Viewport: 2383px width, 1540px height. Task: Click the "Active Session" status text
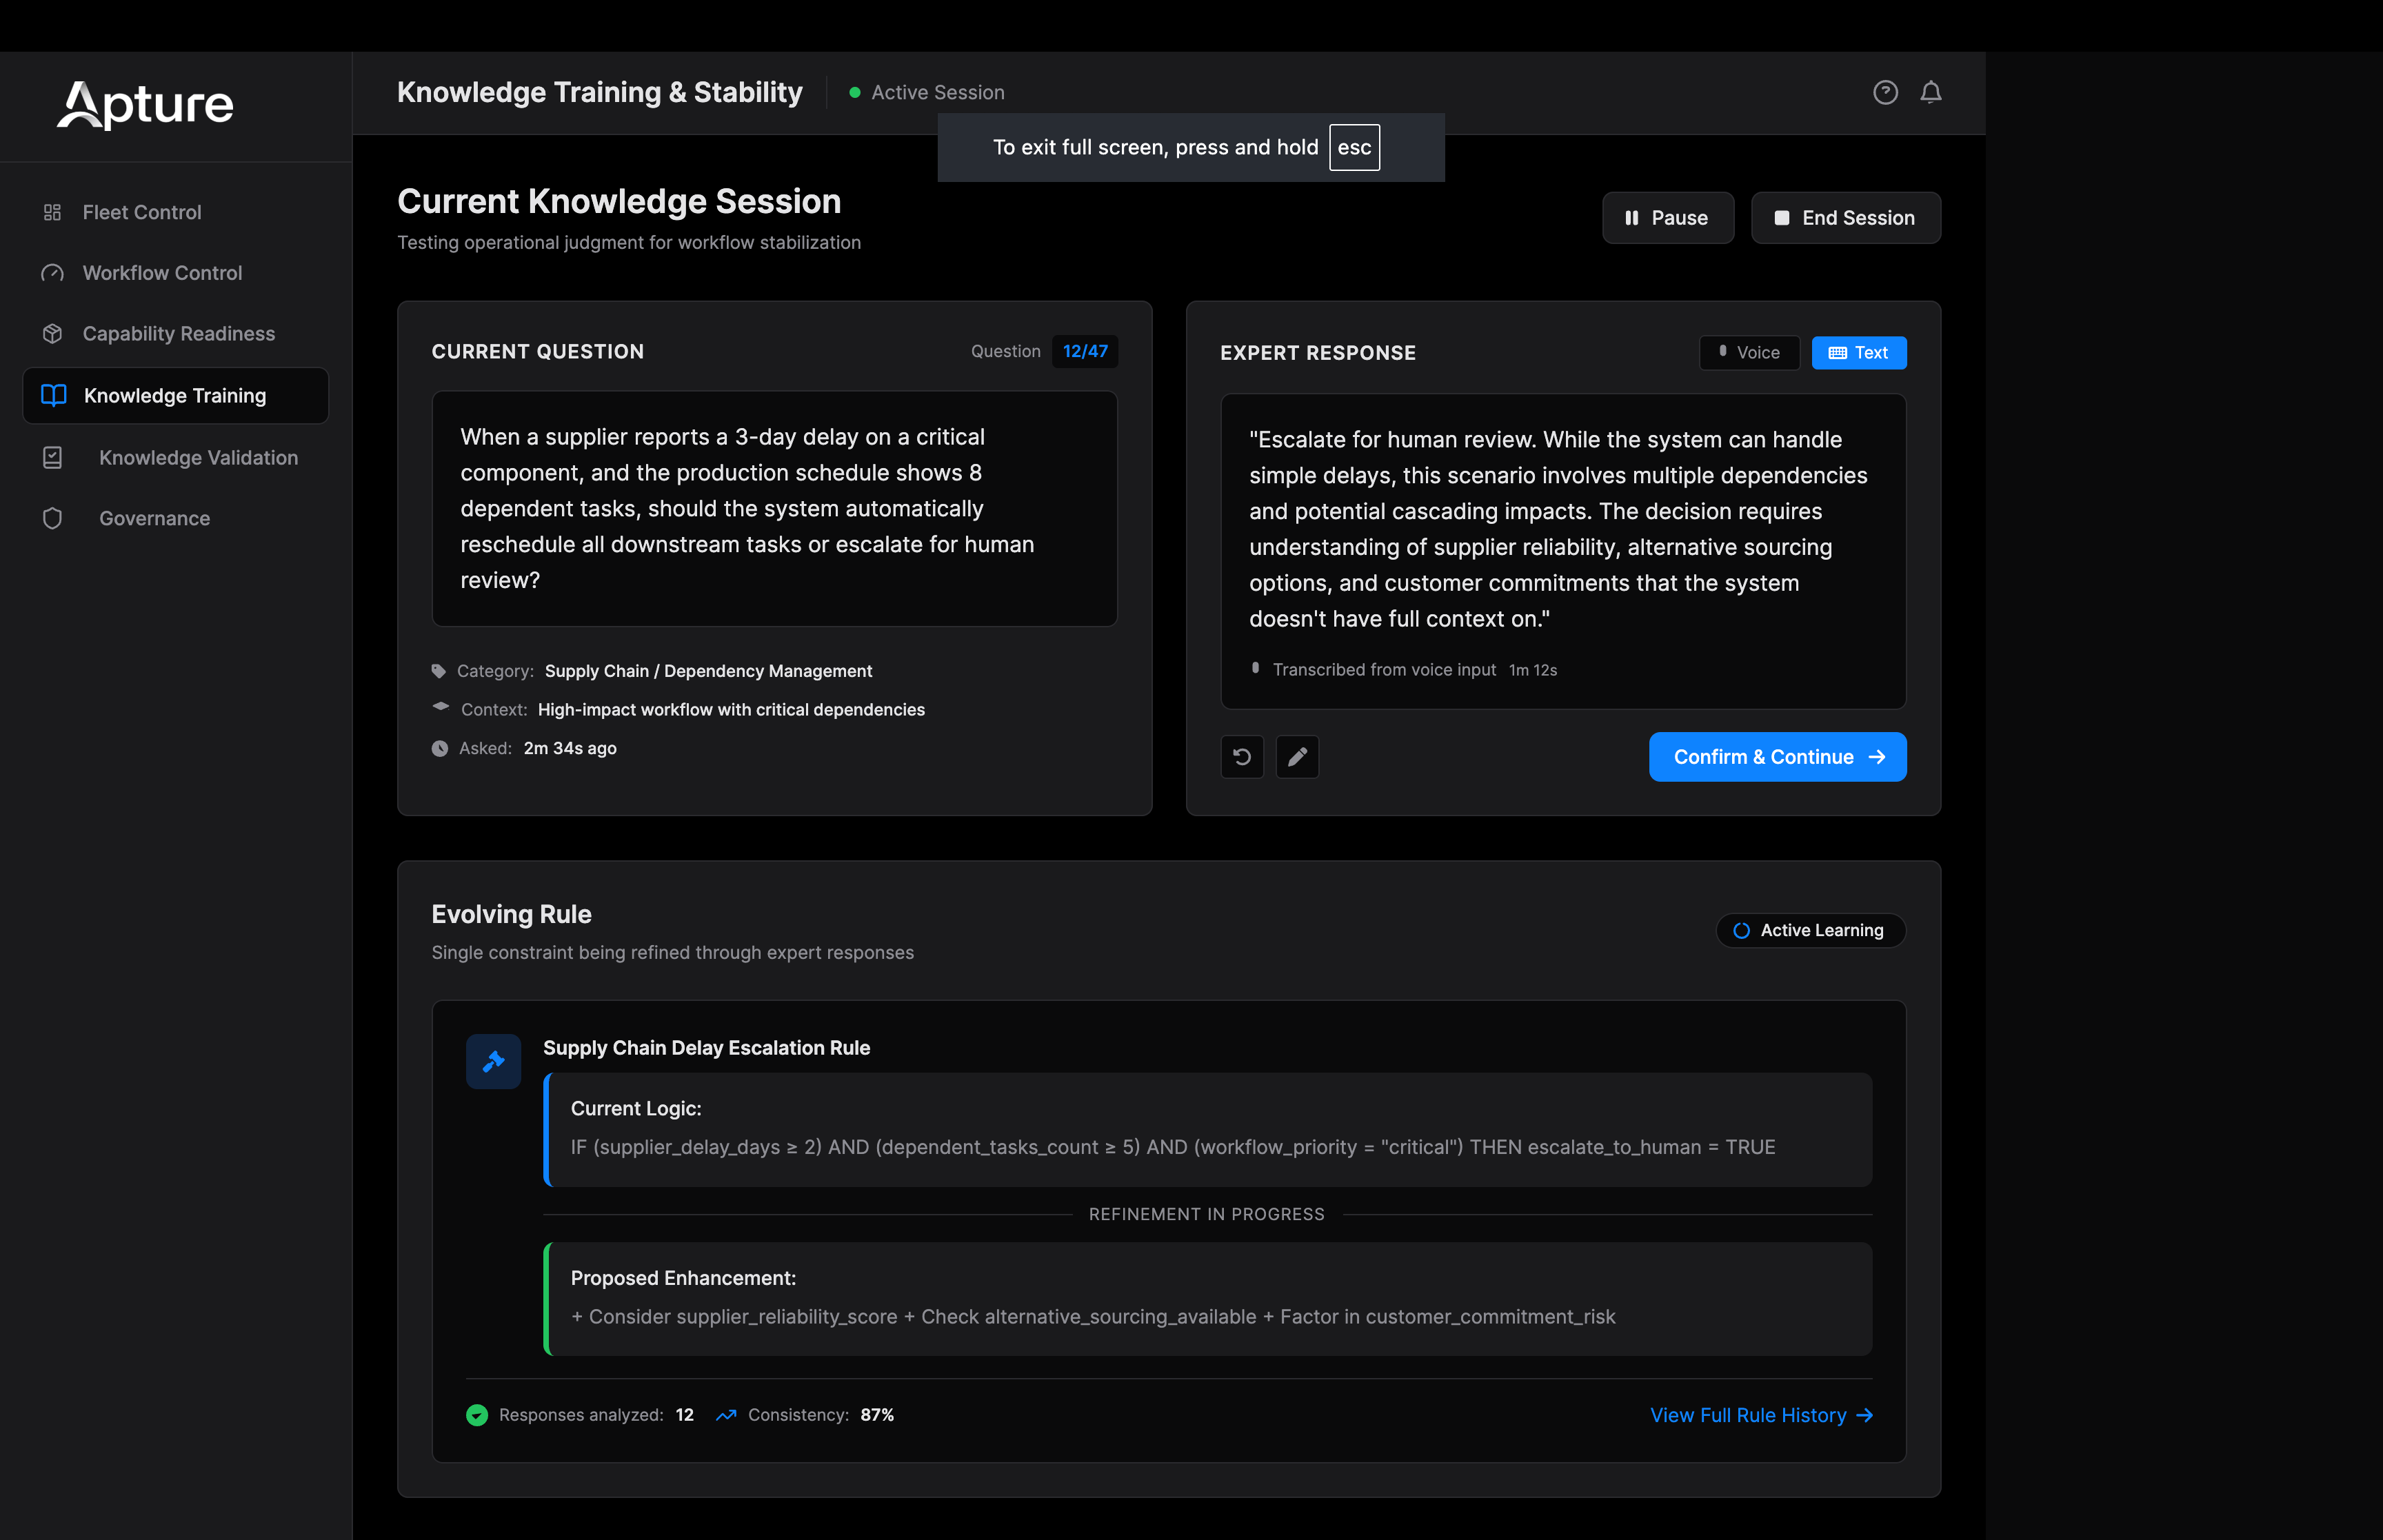click(x=937, y=92)
